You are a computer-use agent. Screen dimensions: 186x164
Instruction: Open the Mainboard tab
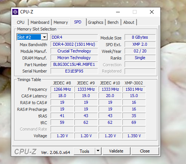[40, 22]
